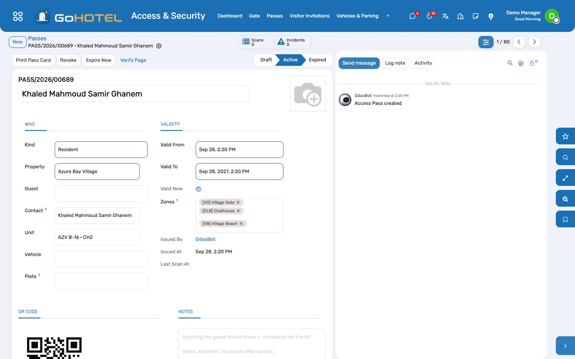Open the Kind dropdown showing Resident
This screenshot has width=575, height=359.
(101, 150)
